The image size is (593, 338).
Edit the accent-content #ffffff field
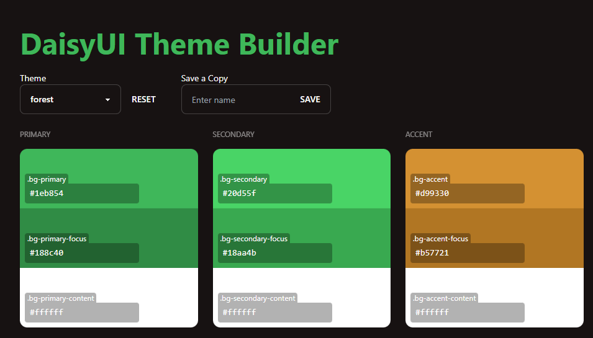pyautogui.click(x=468, y=313)
